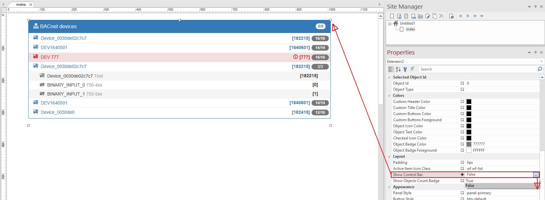Collapse the Selected Object Id section
545x200 pixels.
(x=389, y=77)
